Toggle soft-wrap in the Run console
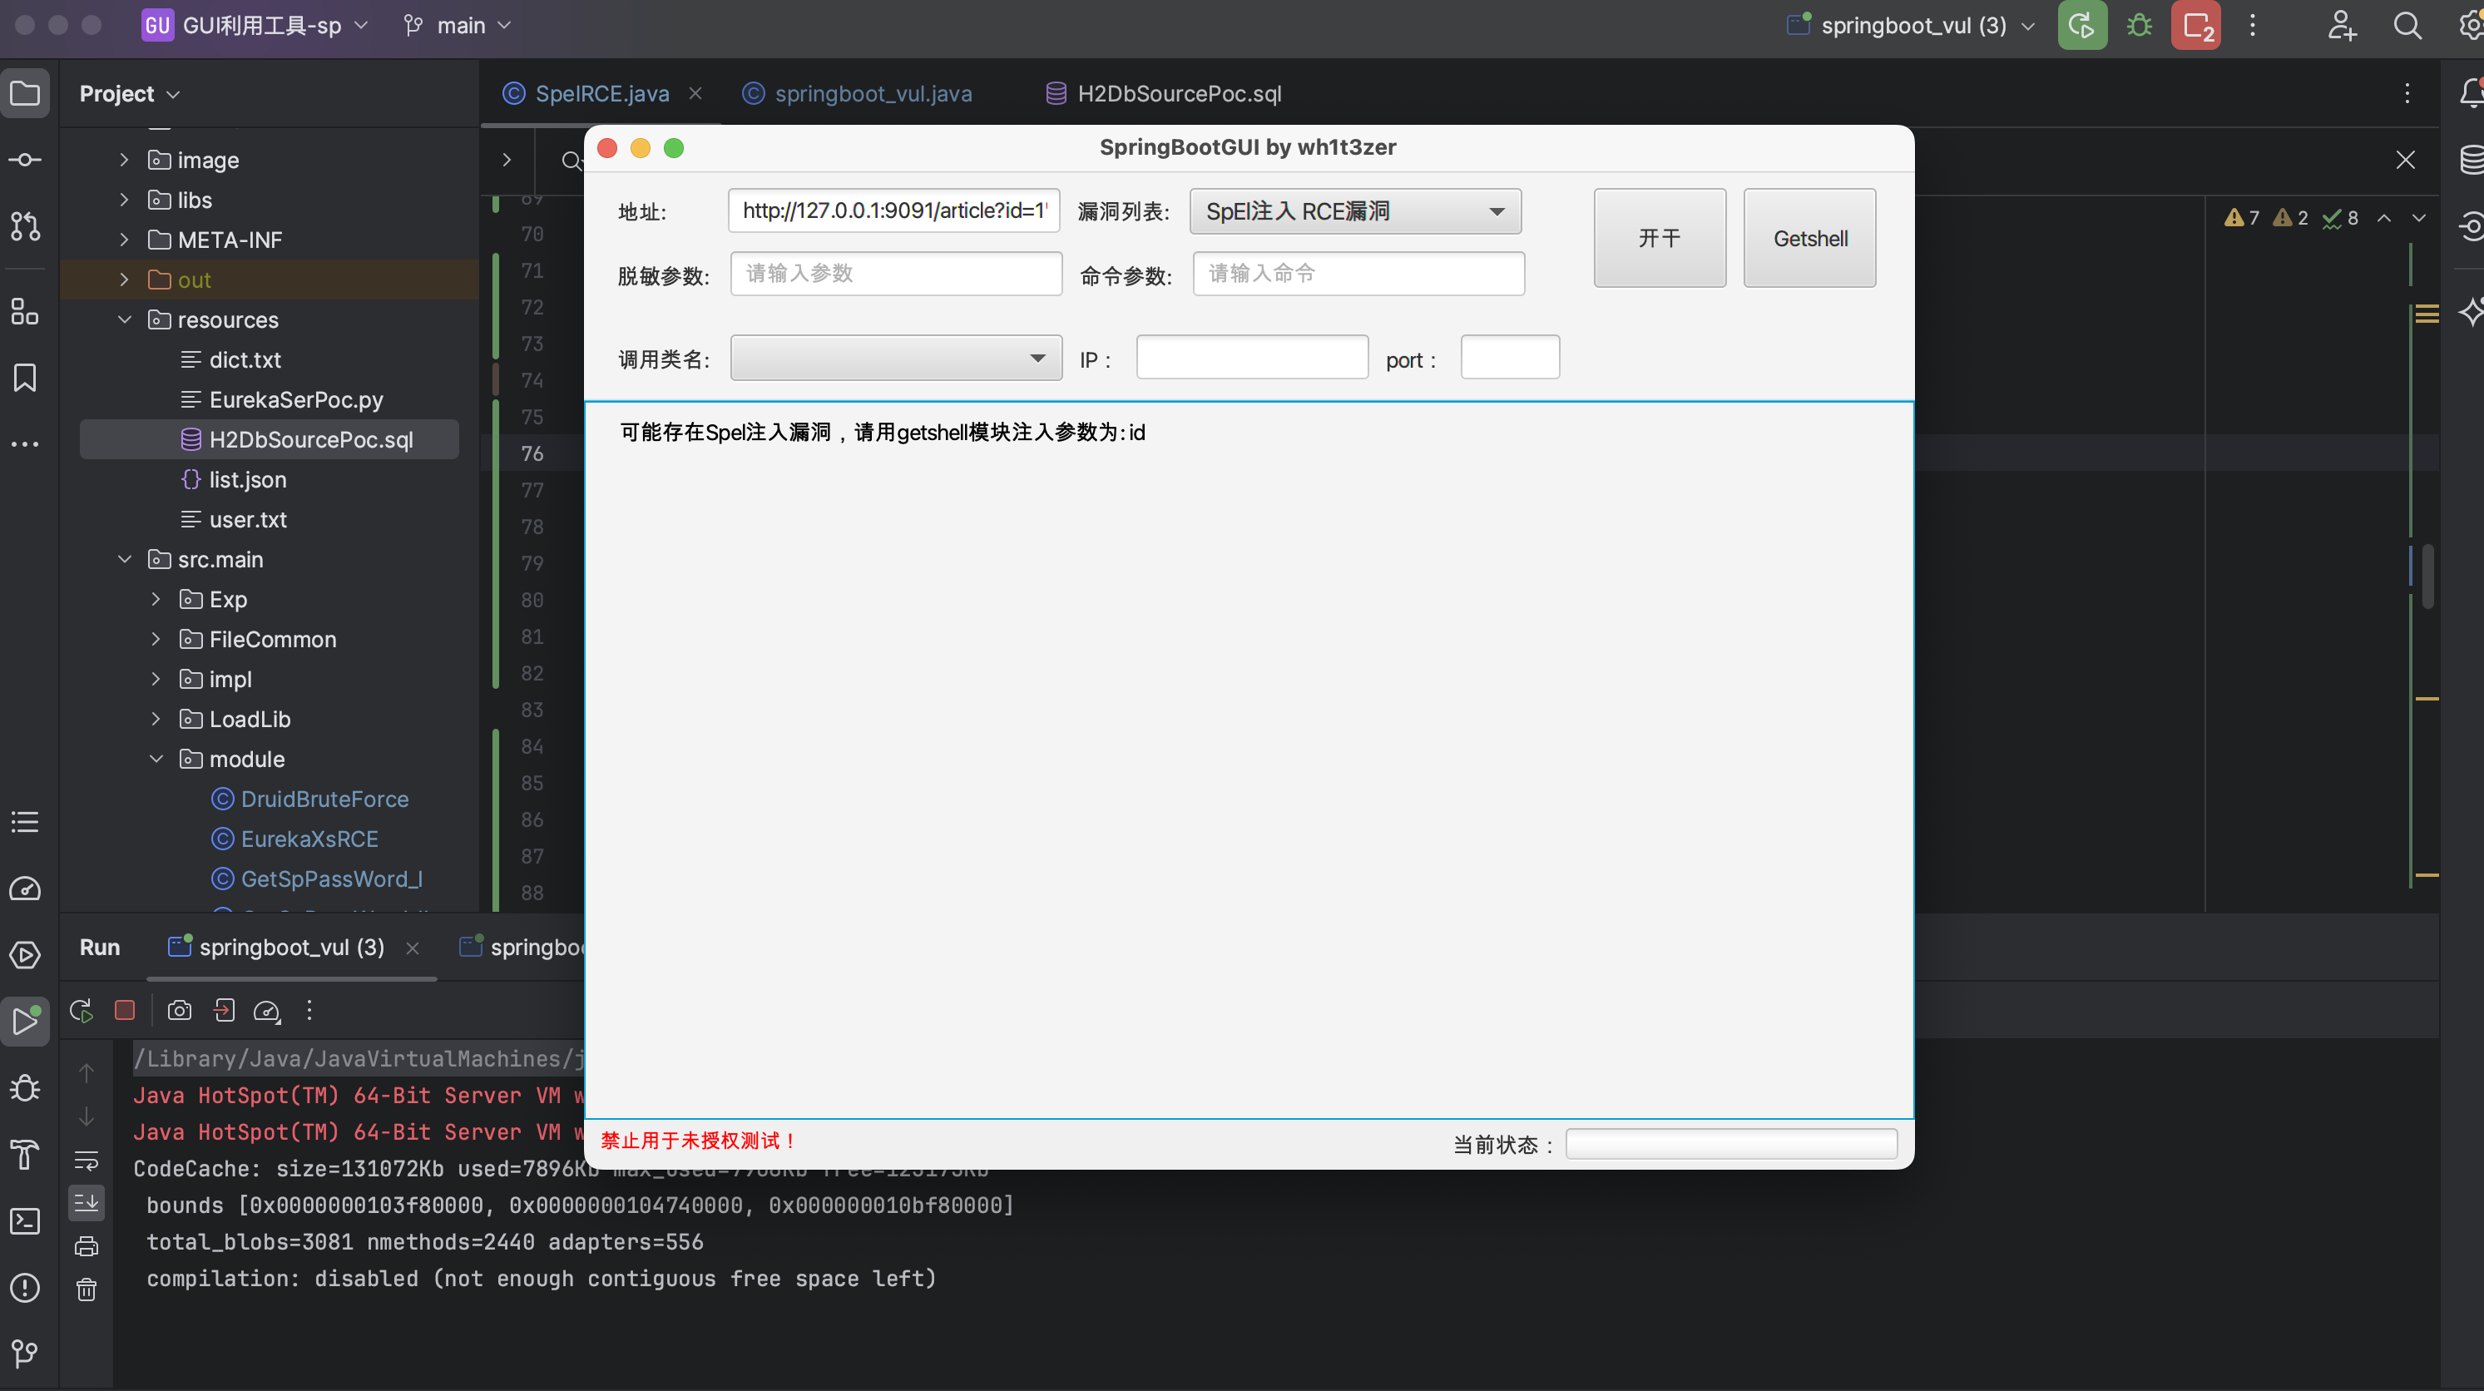The width and height of the screenshot is (2484, 1391). (87, 1160)
